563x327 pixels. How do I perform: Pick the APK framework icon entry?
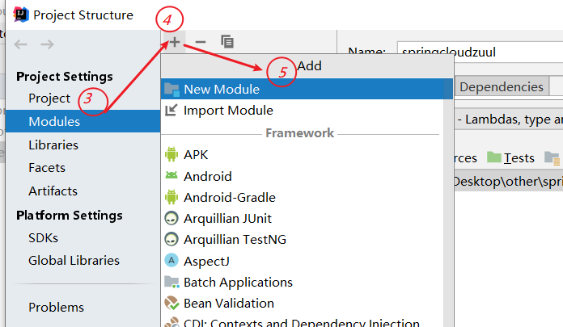[x=171, y=154]
